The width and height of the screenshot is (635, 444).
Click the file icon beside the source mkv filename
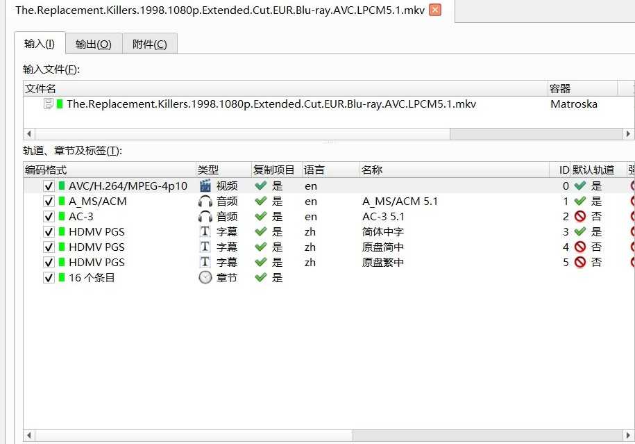pos(48,104)
